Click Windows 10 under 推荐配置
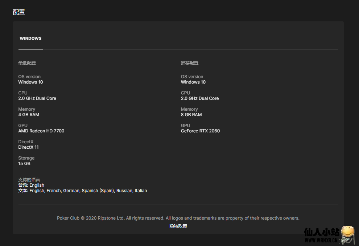 (193, 82)
